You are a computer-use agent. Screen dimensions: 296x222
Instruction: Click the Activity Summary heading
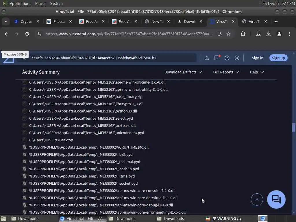(x=41, y=72)
